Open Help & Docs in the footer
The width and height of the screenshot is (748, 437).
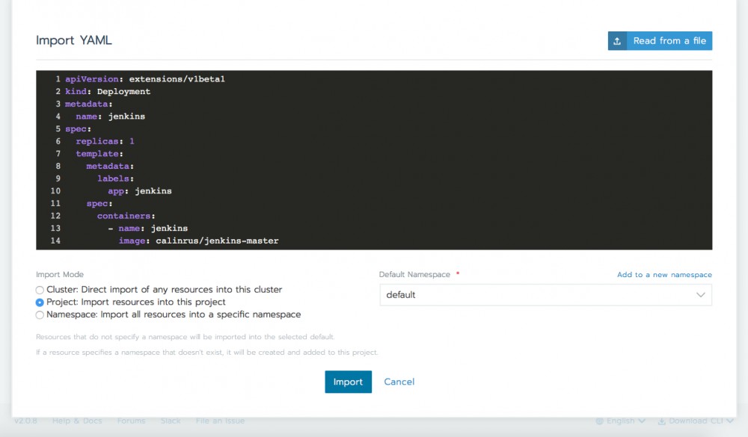tap(77, 421)
